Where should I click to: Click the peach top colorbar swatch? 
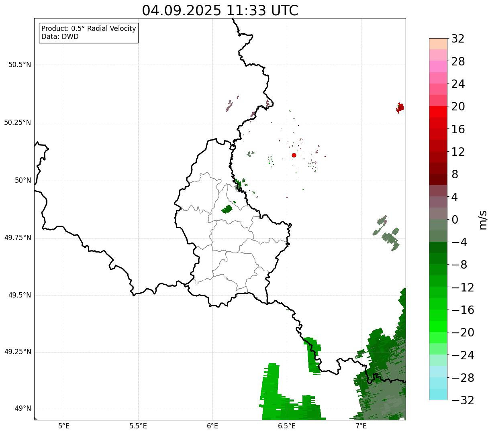pos(438,44)
